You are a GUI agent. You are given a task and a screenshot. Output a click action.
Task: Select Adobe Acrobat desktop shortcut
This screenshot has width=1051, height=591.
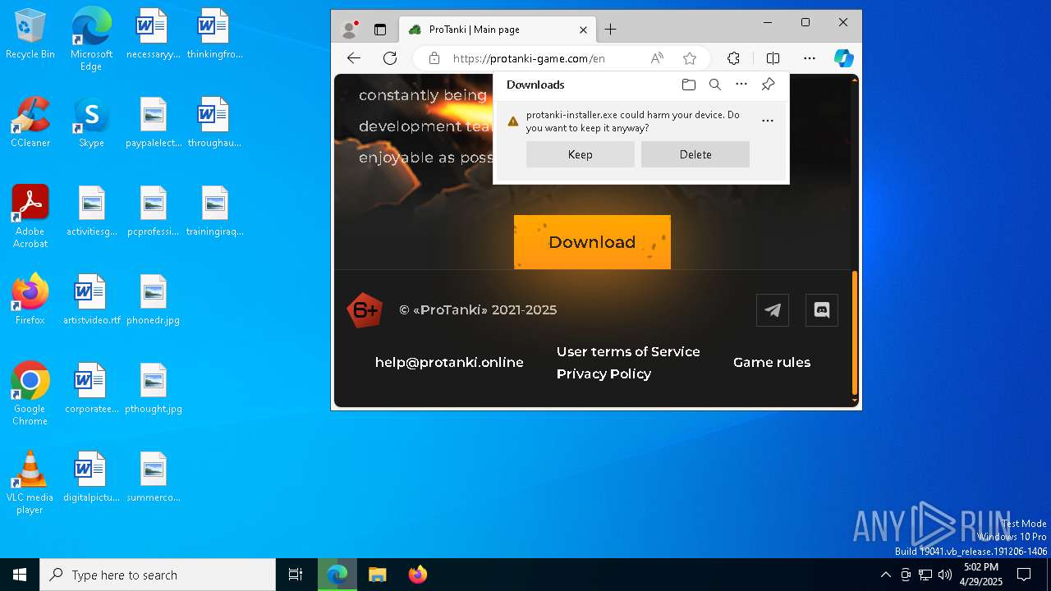click(30, 217)
